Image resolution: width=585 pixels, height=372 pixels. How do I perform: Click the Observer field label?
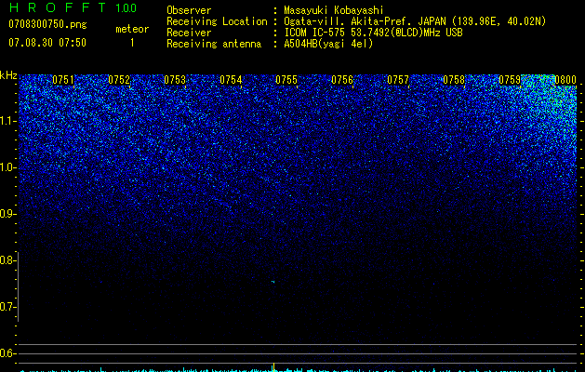(x=189, y=10)
